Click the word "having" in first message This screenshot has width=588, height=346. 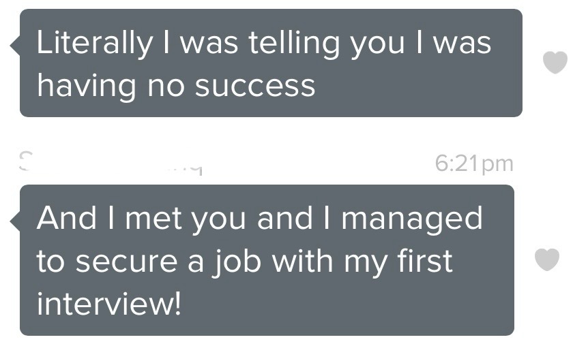click(86, 87)
